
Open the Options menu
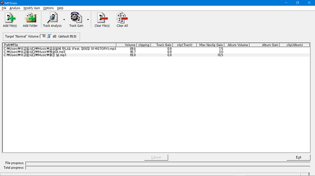(49, 8)
